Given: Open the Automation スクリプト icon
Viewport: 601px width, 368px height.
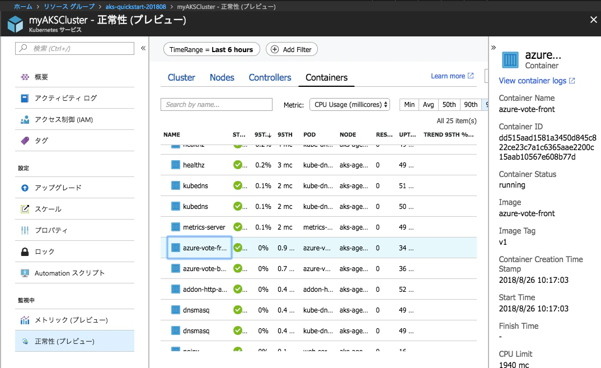Looking at the screenshot, I should coord(25,273).
